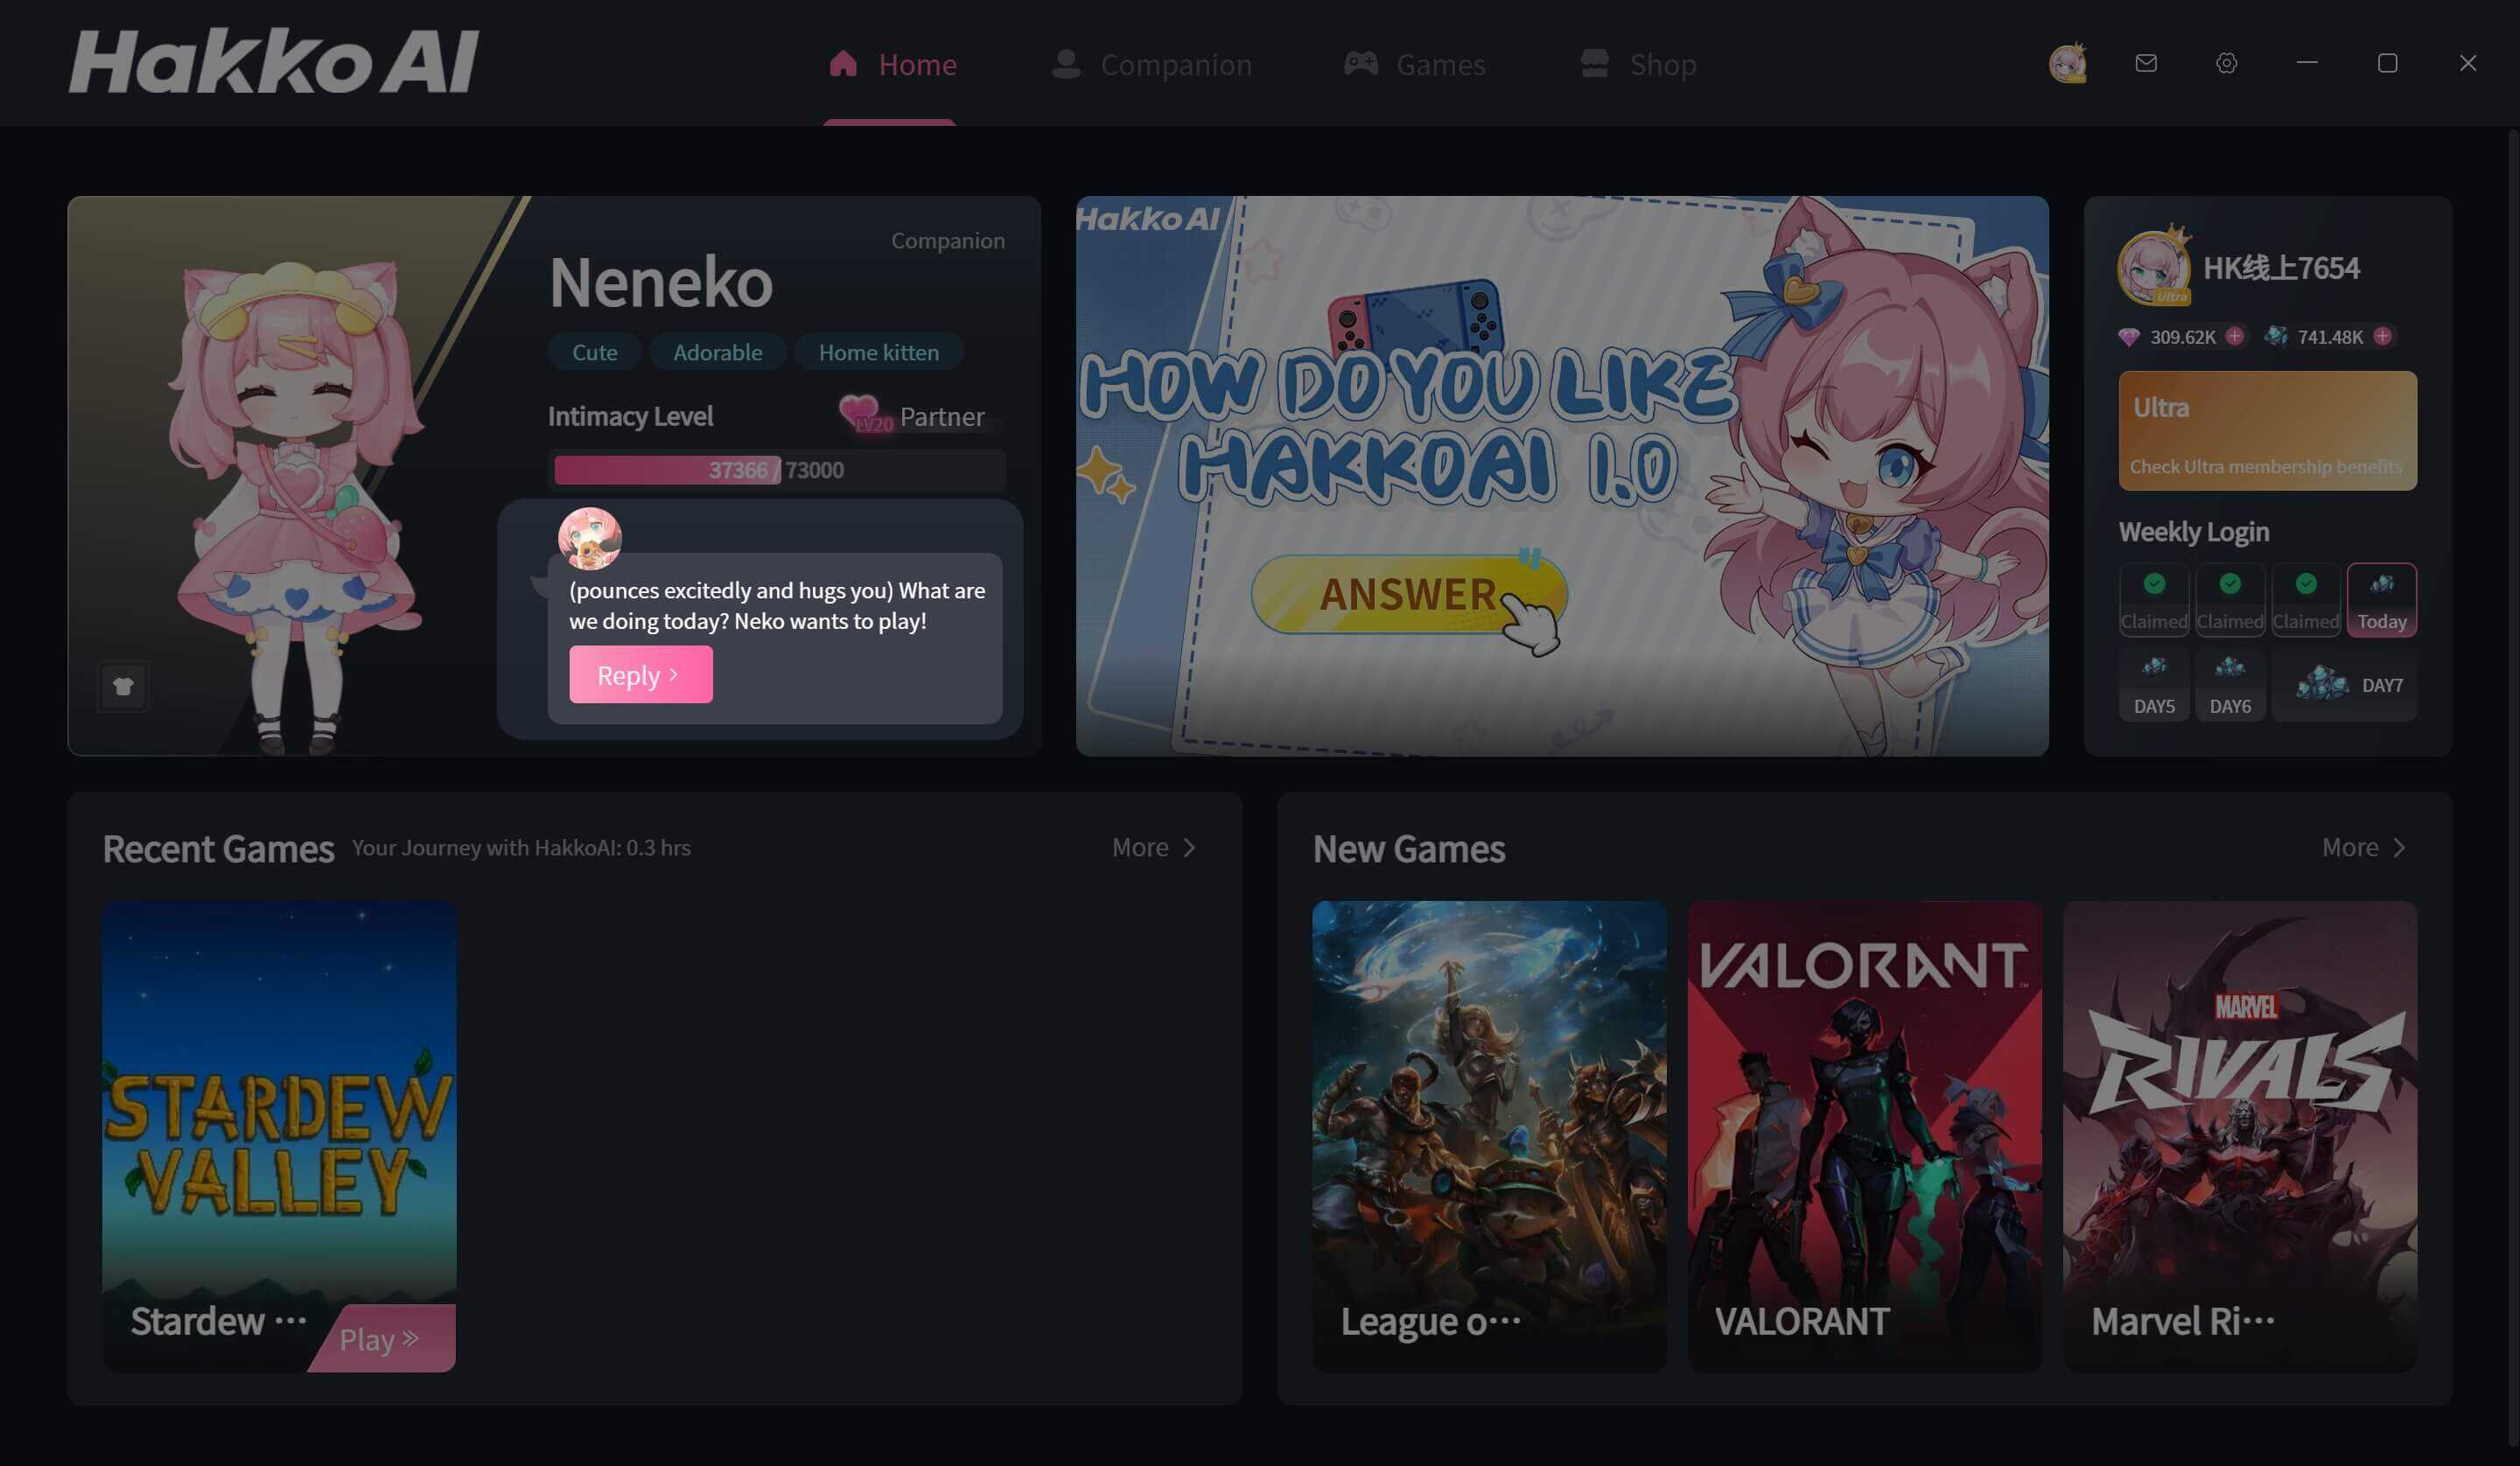
Task: Expand More in New Games
Action: coord(2364,847)
